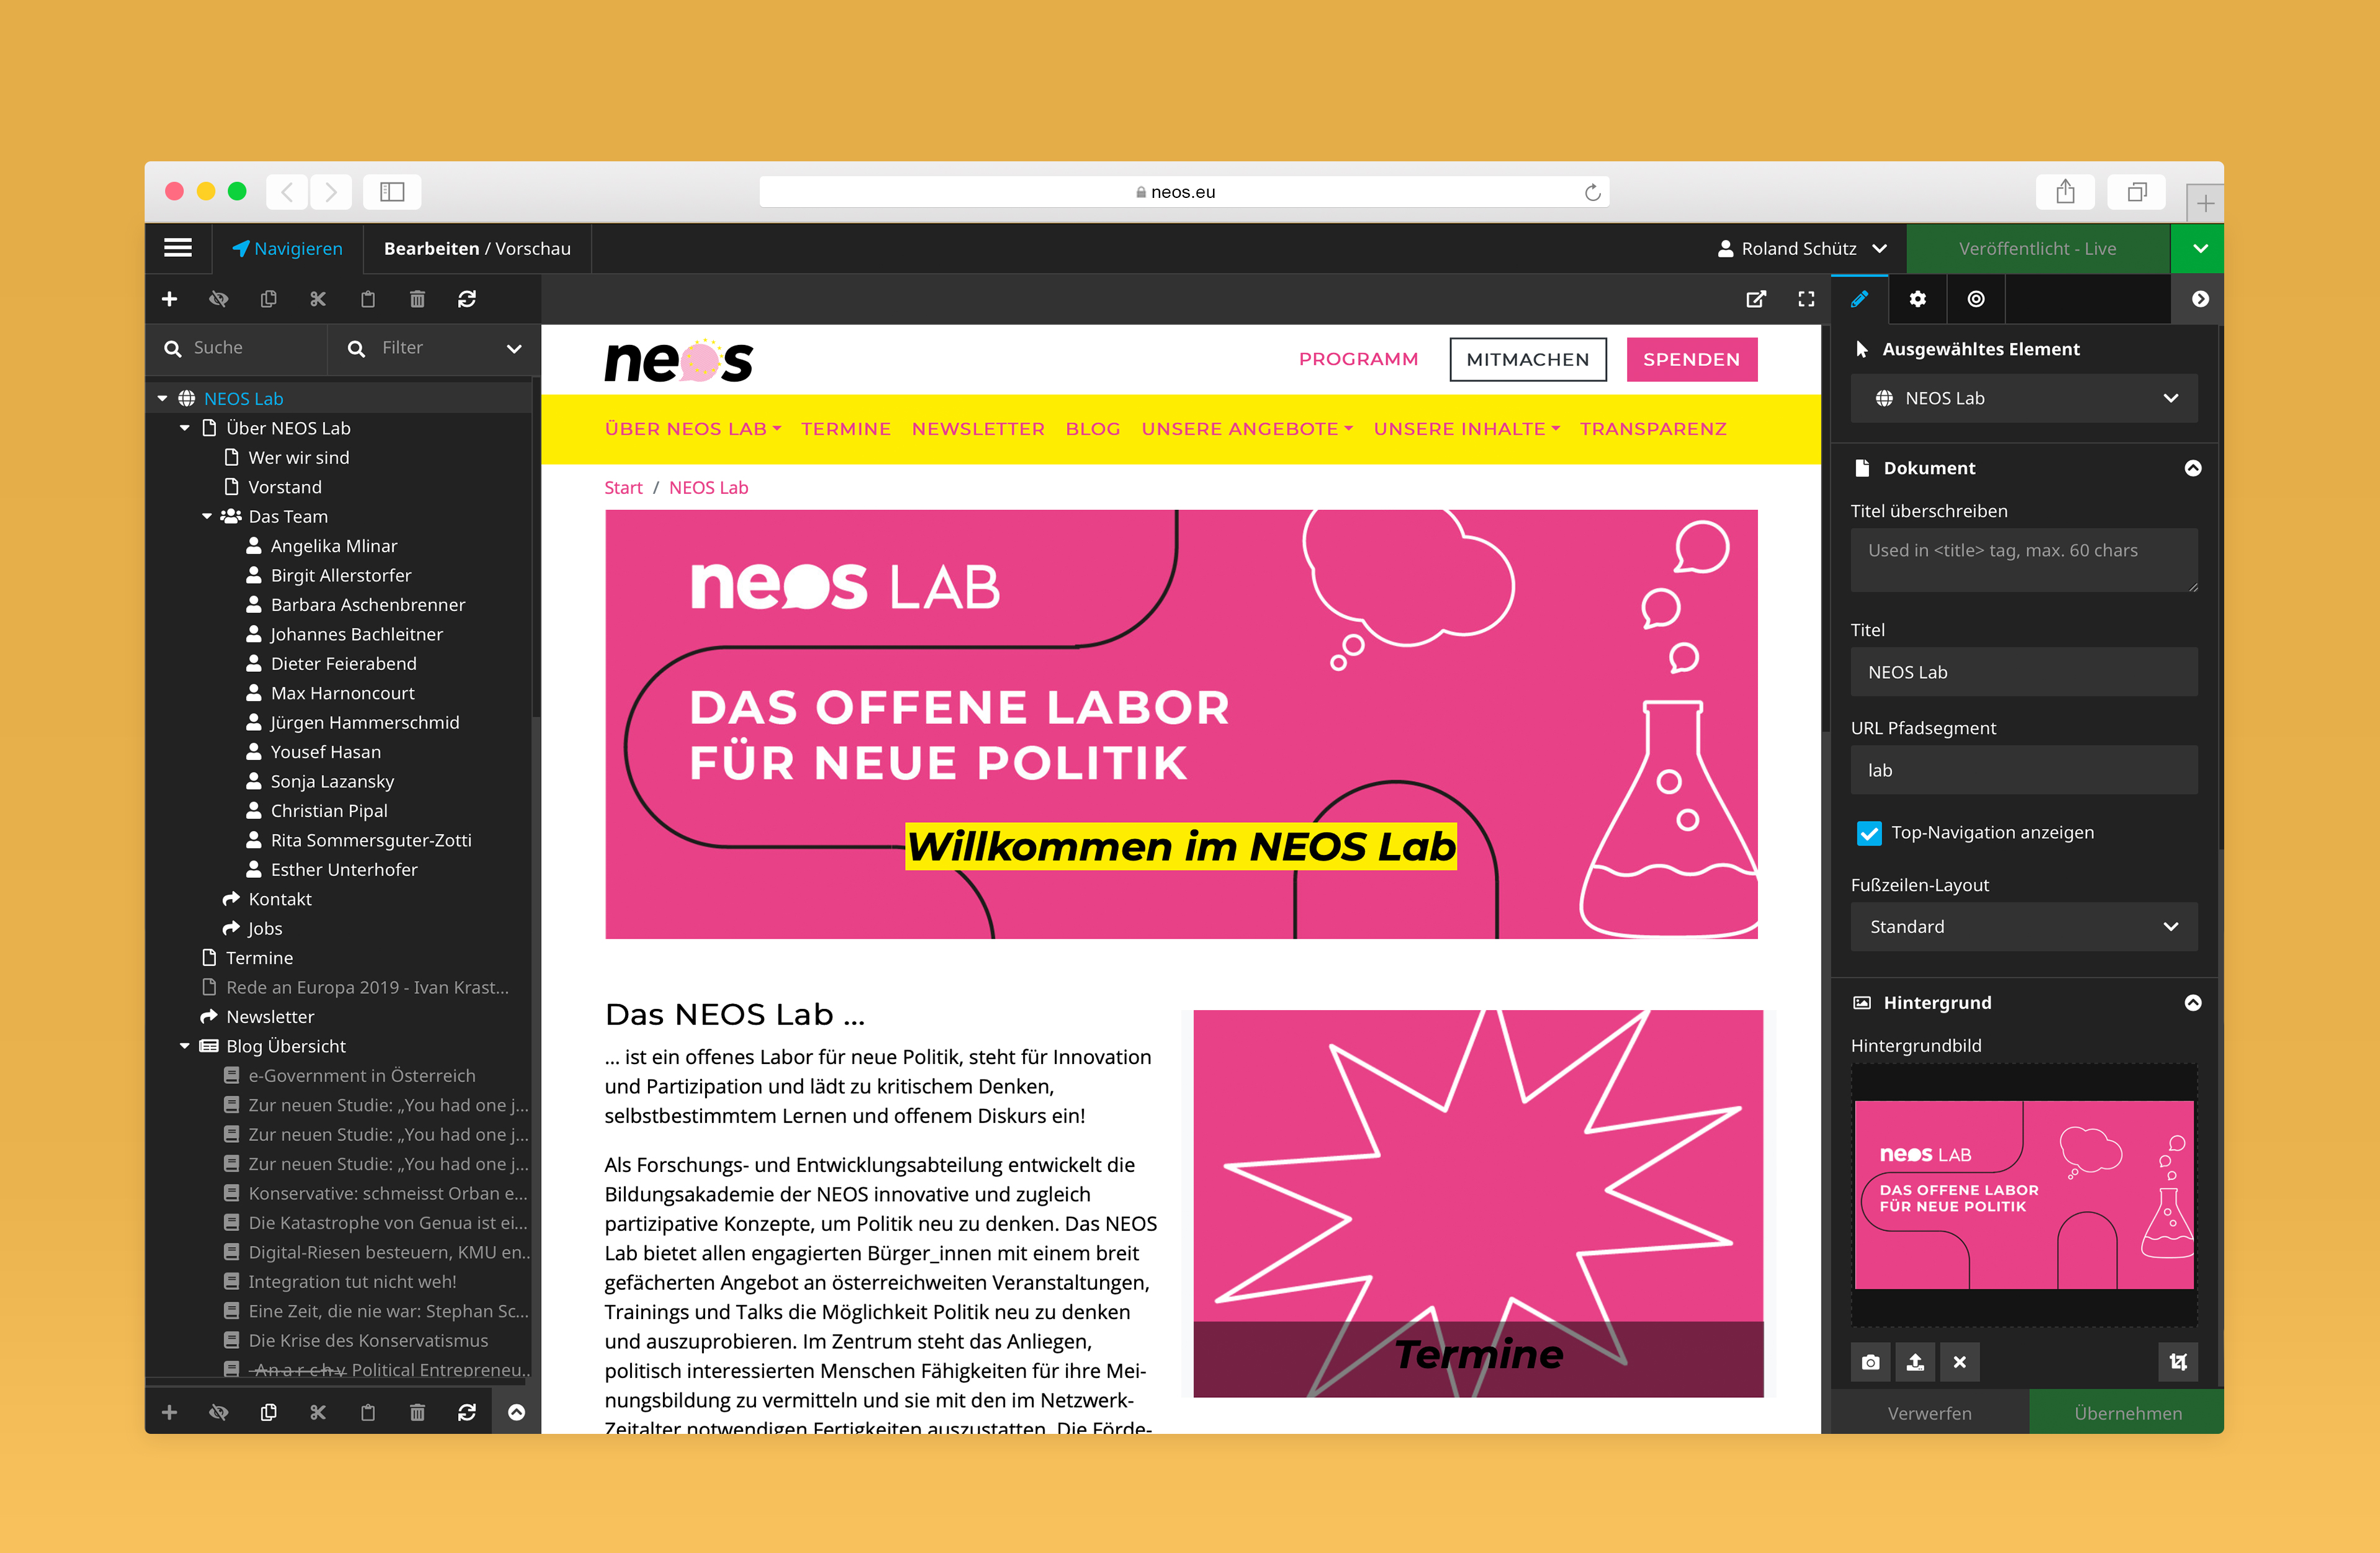Delete content using bottom trash icon
This screenshot has width=2380, height=1553.
(417, 1412)
